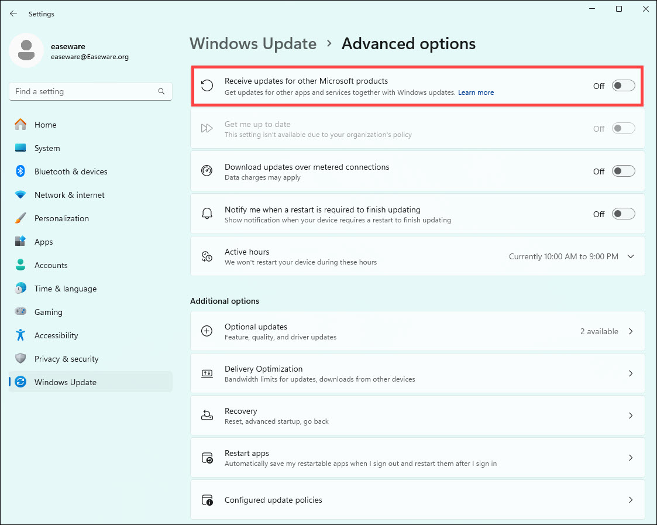Open Recovery chevron arrow

[631, 416]
